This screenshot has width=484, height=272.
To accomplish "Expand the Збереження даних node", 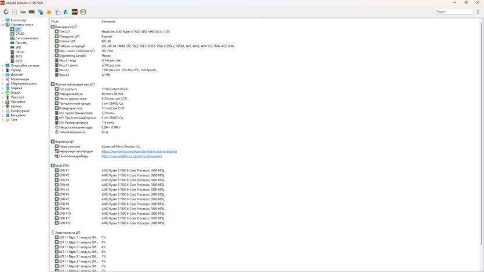I will click(3, 83).
